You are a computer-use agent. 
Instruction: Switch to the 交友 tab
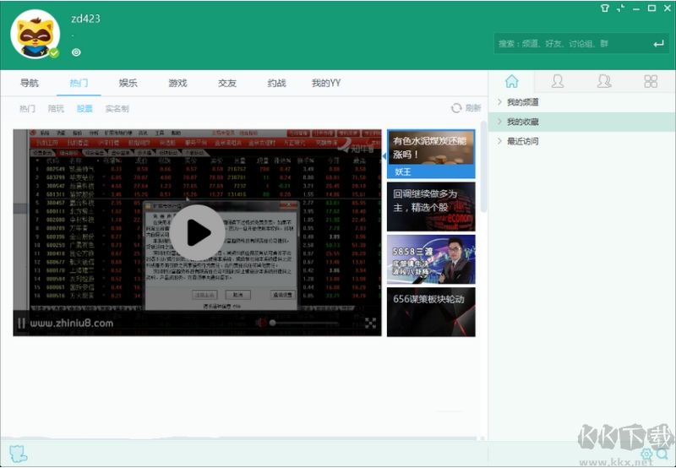coord(227,83)
